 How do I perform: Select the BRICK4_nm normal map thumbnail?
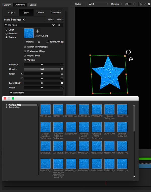(71, 110)
